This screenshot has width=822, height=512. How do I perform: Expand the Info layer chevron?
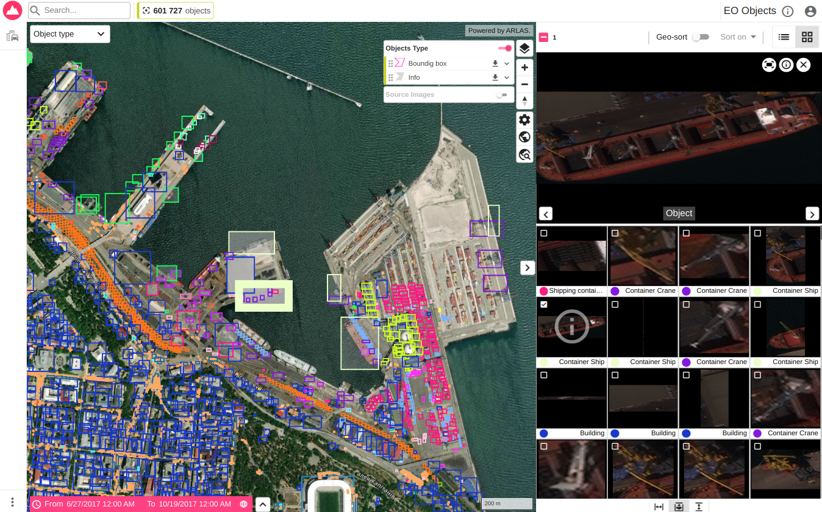pos(507,78)
